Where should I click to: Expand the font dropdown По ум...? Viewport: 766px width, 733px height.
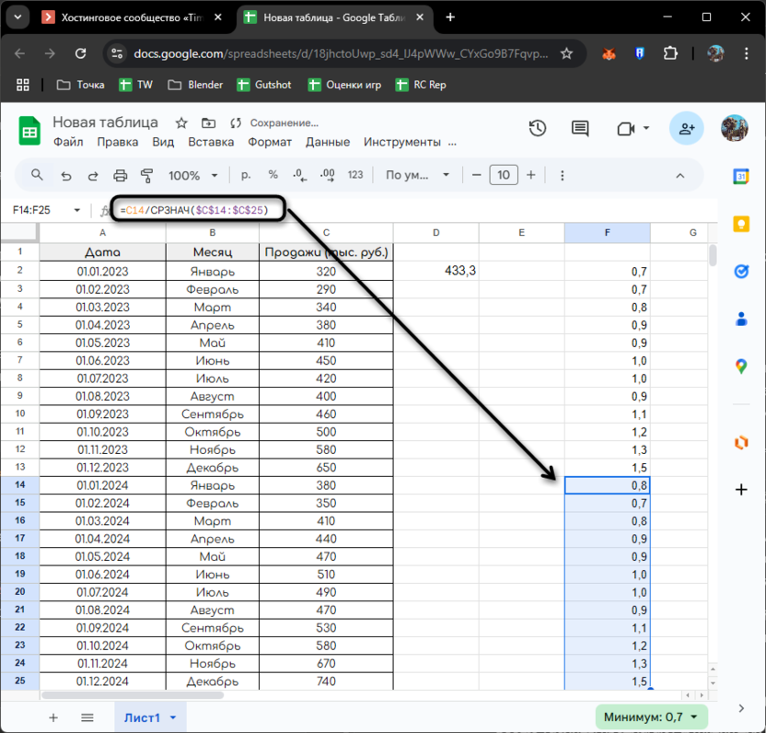tap(418, 175)
